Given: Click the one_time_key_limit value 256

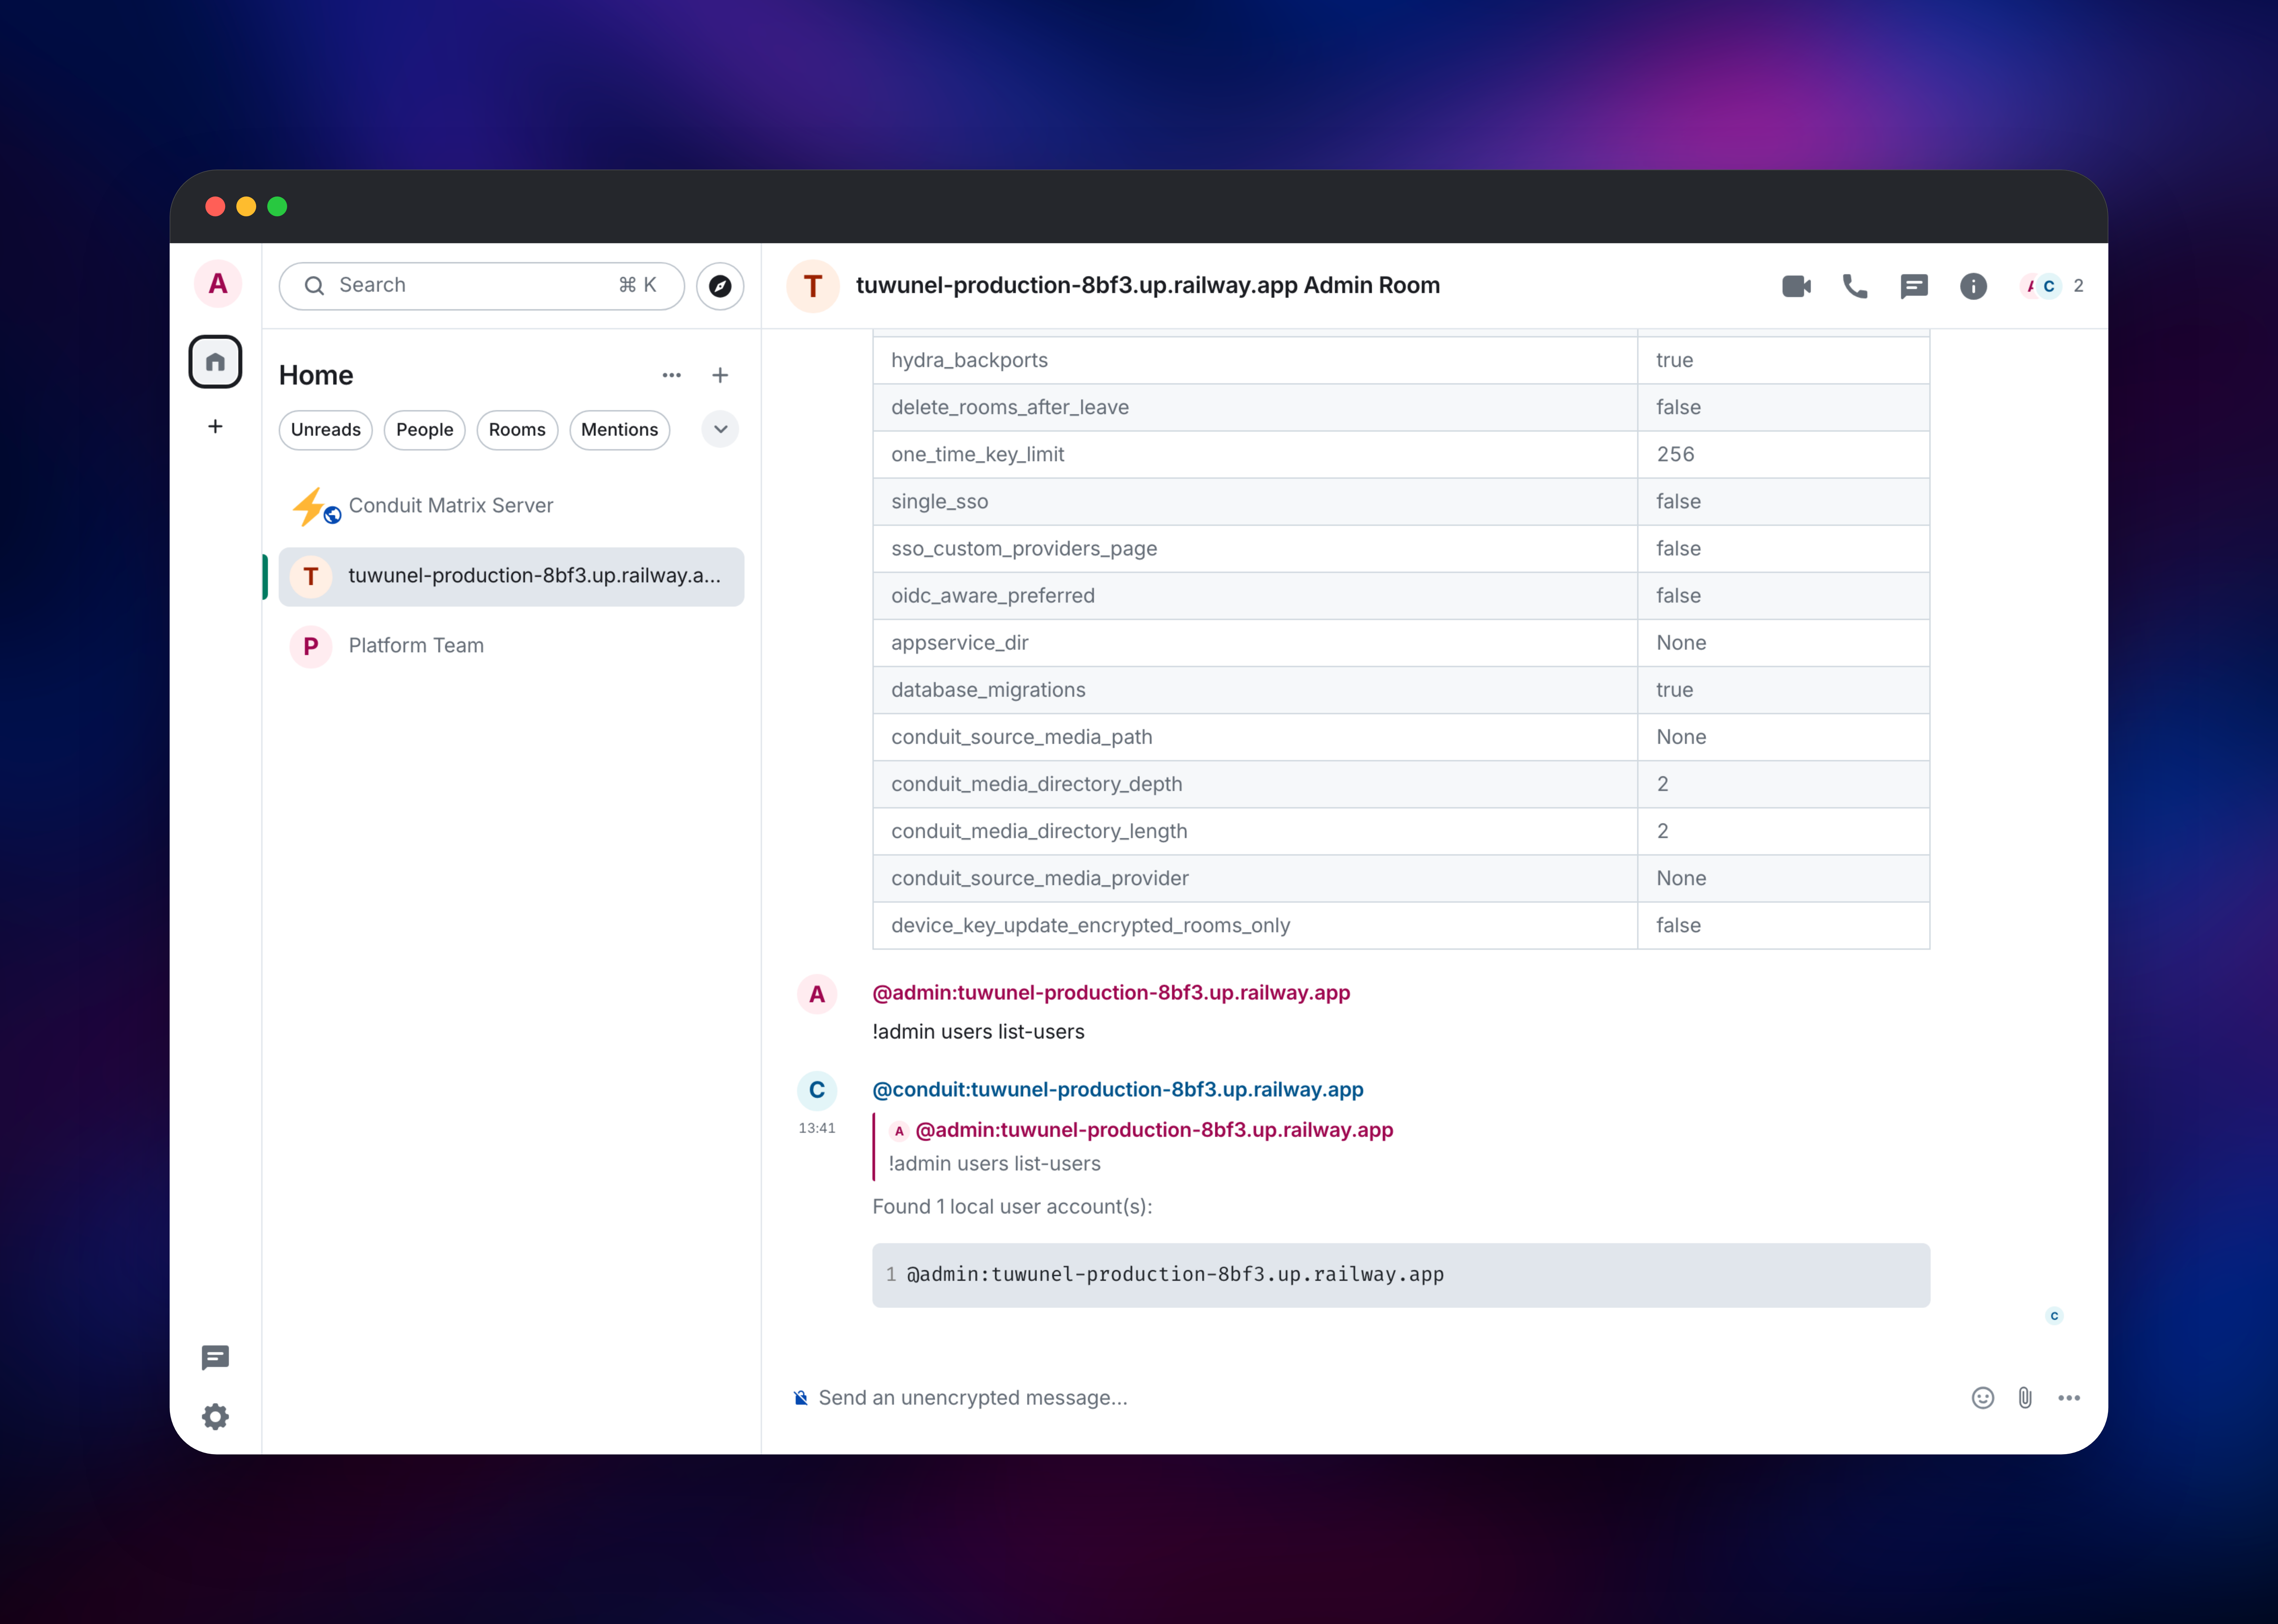Looking at the screenshot, I should coord(1783,454).
